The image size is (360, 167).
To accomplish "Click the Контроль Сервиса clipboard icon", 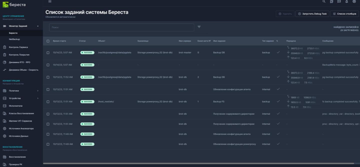I will (x=4, y=47).
